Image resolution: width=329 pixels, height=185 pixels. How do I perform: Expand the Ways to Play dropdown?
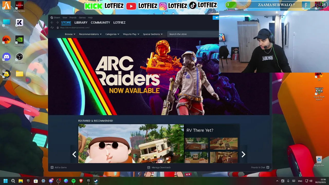point(131,34)
